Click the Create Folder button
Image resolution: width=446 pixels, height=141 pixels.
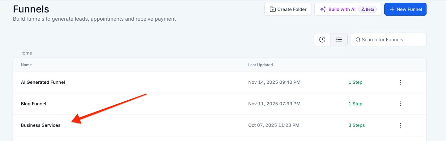click(x=288, y=9)
